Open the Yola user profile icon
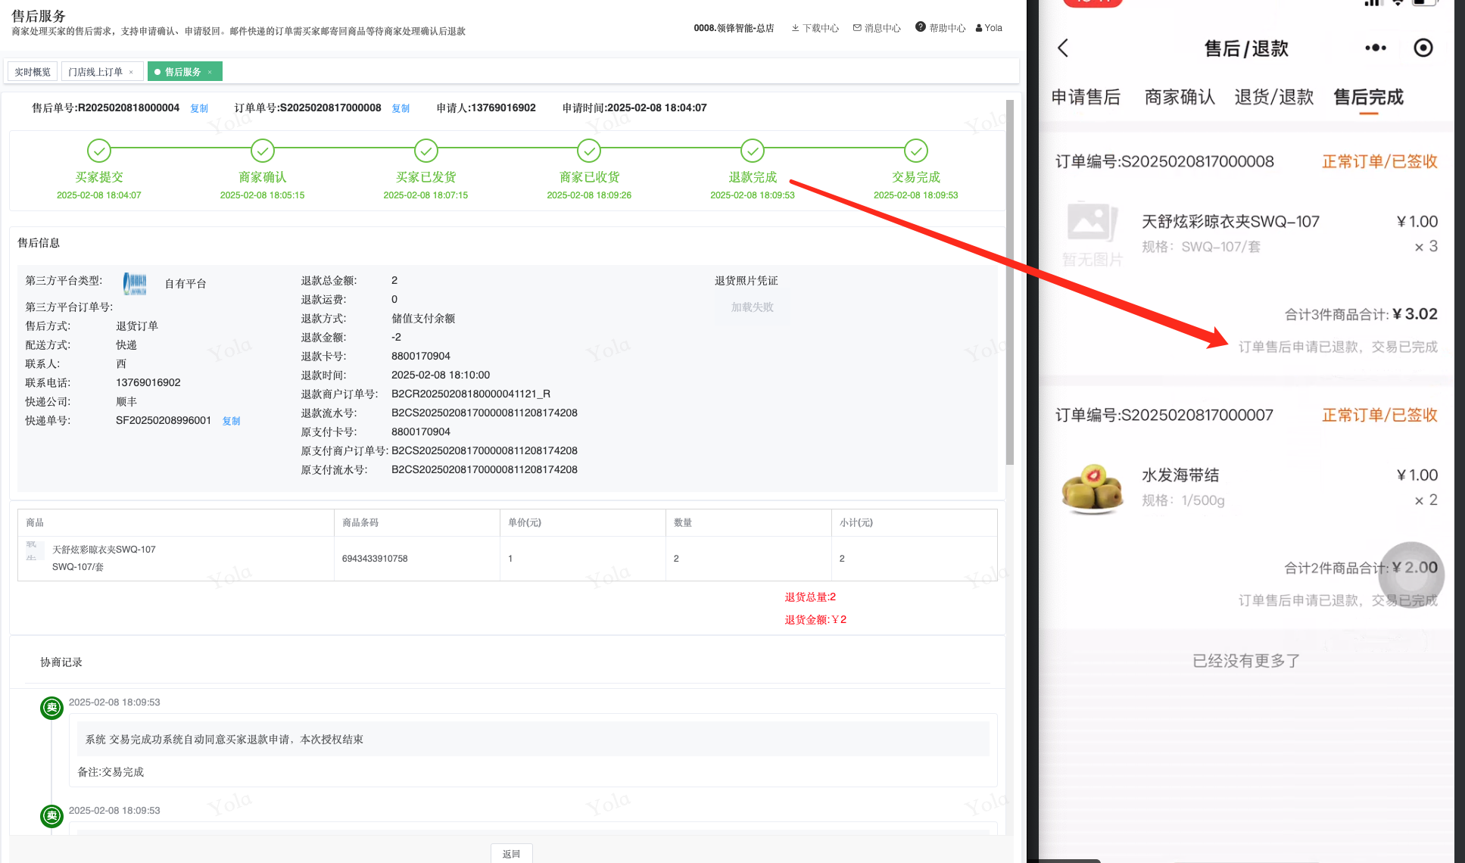Screen dimensions: 1465x863 (979, 28)
